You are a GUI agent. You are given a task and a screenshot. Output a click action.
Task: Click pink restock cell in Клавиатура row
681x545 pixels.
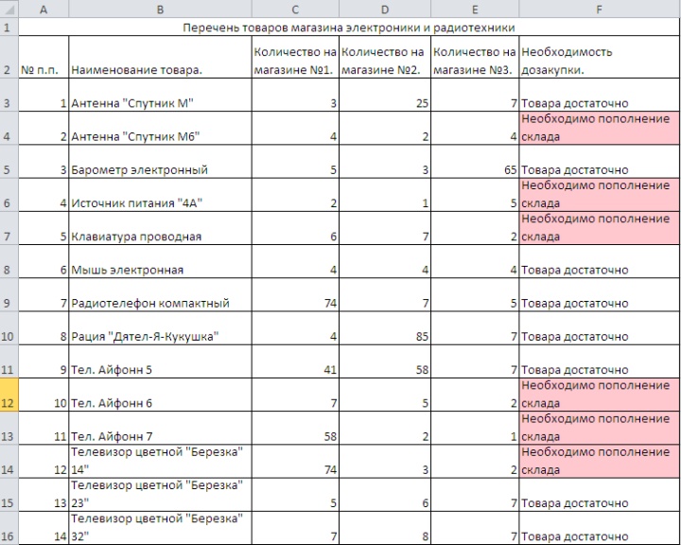tap(600, 228)
